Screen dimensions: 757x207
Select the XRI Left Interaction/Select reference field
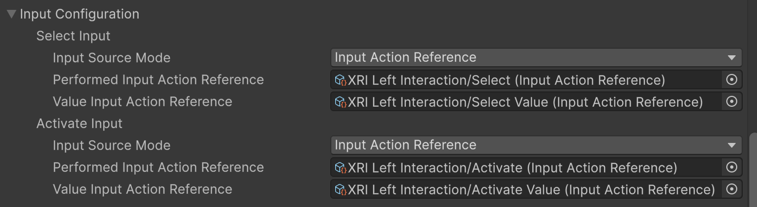click(x=527, y=80)
